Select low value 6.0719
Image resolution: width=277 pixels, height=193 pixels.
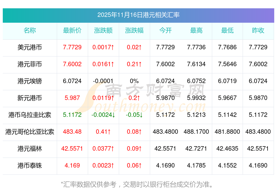(227, 81)
